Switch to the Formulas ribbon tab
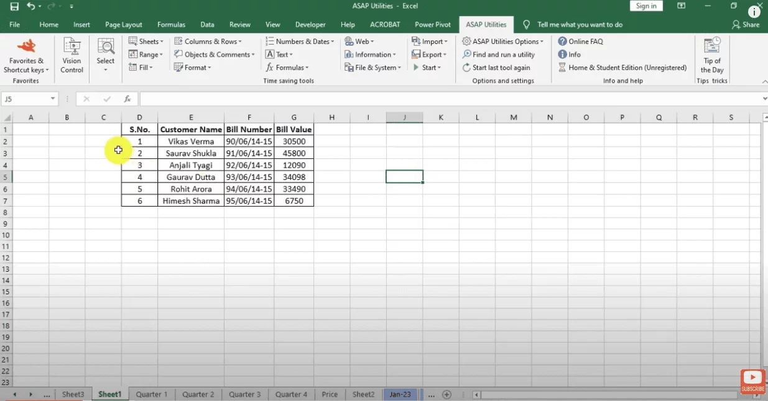The image size is (768, 401). 171,25
